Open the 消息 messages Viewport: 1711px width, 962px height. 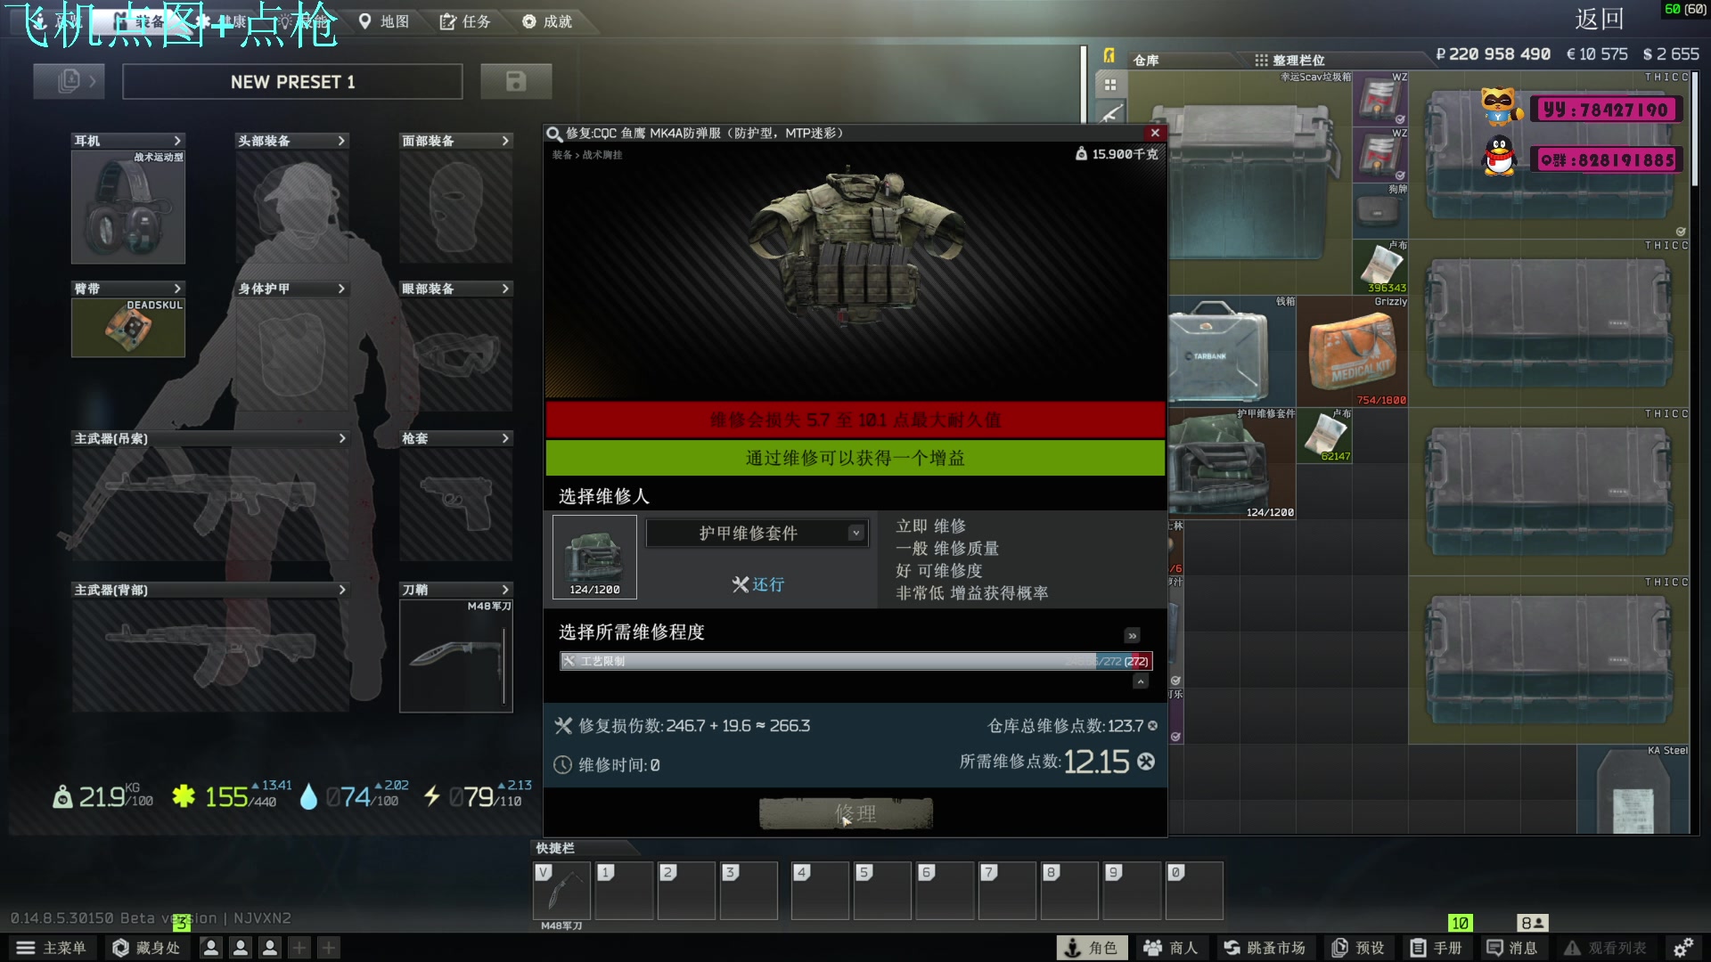tap(1512, 948)
